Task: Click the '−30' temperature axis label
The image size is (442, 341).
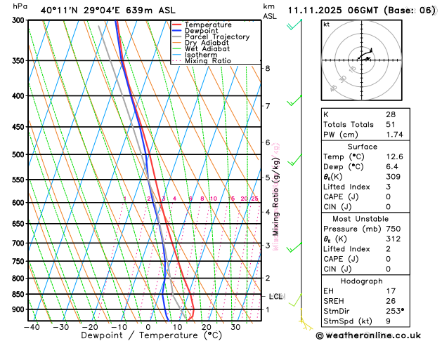Action: 60,327
